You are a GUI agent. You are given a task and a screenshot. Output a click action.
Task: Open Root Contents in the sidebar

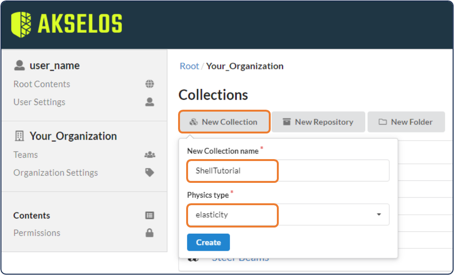click(x=42, y=84)
